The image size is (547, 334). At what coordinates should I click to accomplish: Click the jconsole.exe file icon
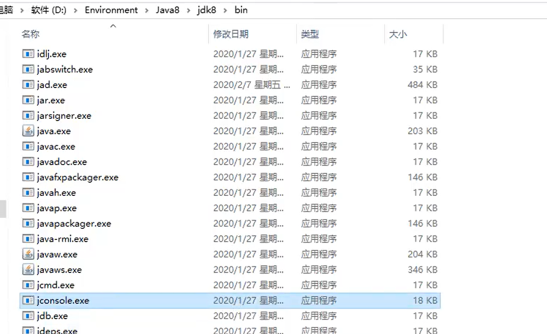(x=28, y=300)
